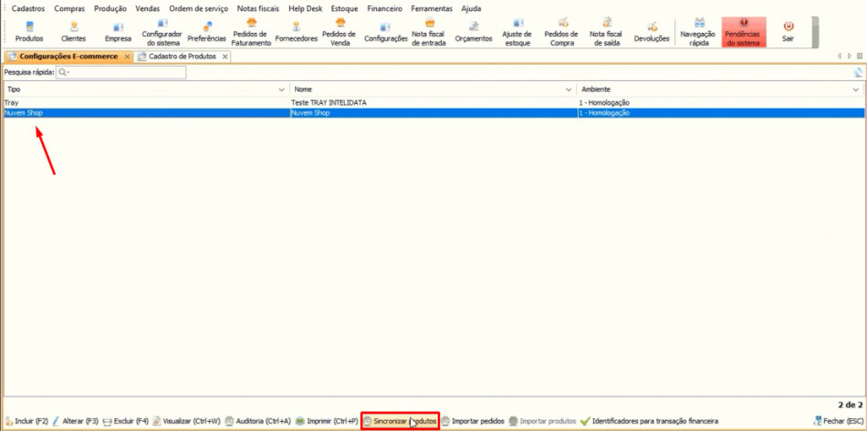The image size is (867, 431).
Task: Open the Produção menu
Action: (x=110, y=9)
